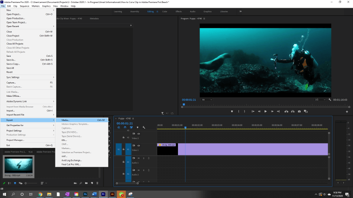Toggle Snap in timeline
353x198 pixels.
125,128
